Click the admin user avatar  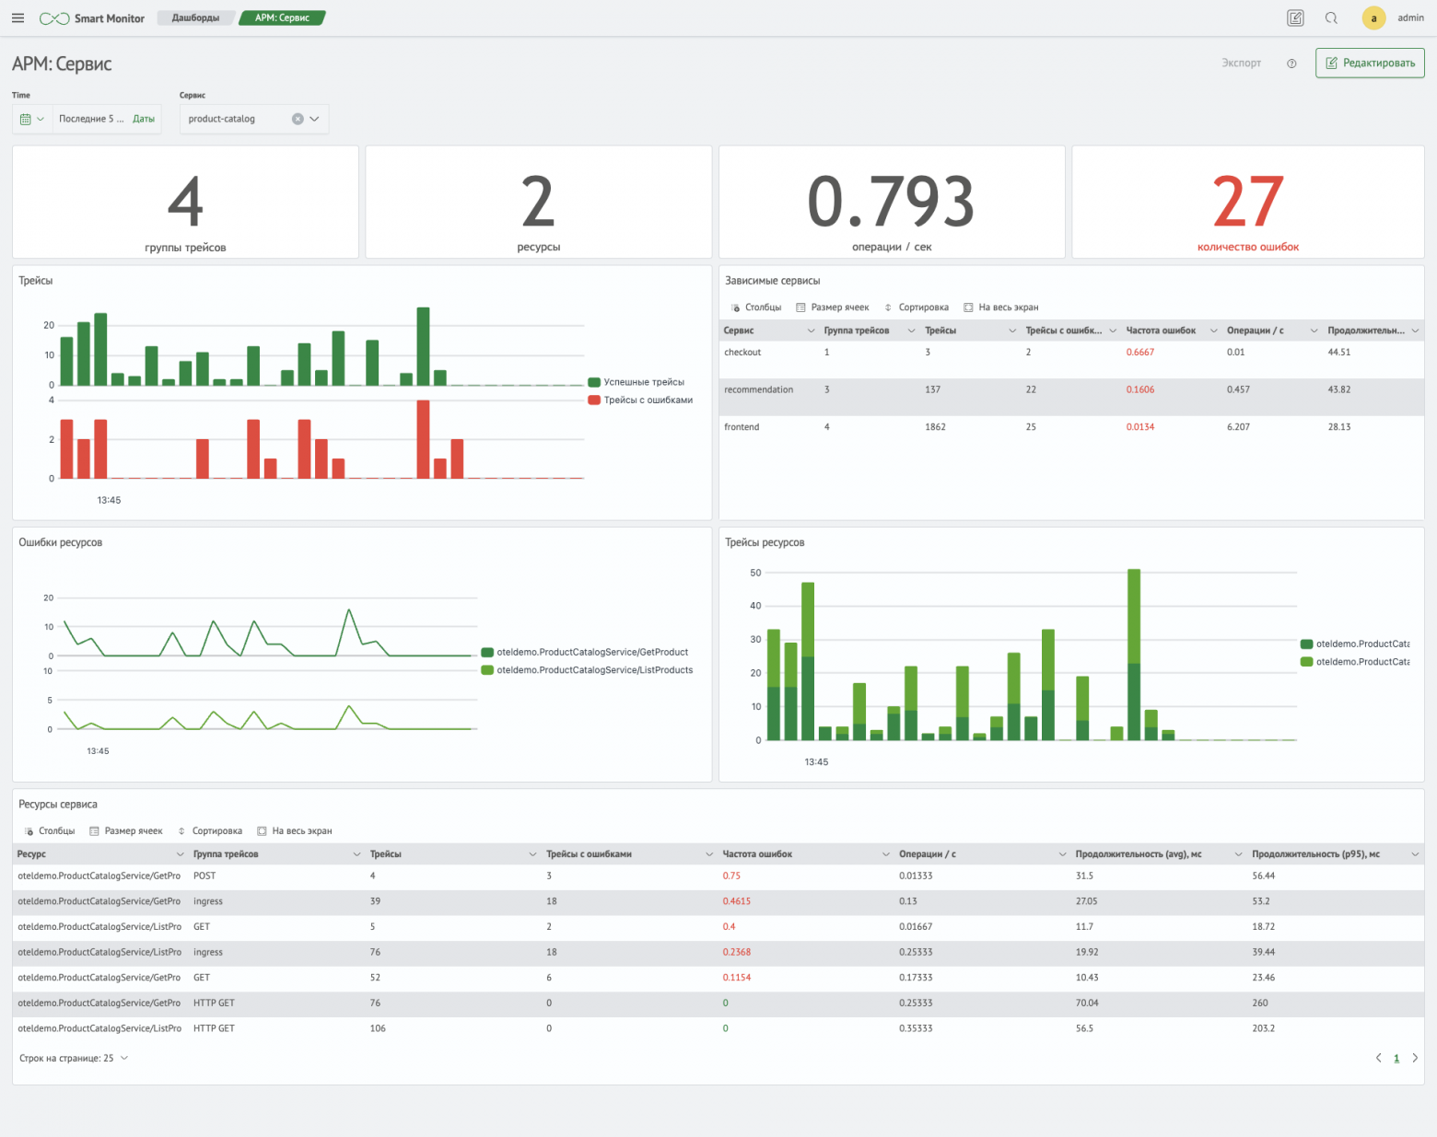(1373, 18)
